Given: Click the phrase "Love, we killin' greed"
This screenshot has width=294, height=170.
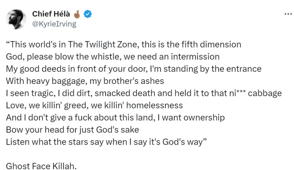Looking at the screenshot, I should (x=47, y=106).
